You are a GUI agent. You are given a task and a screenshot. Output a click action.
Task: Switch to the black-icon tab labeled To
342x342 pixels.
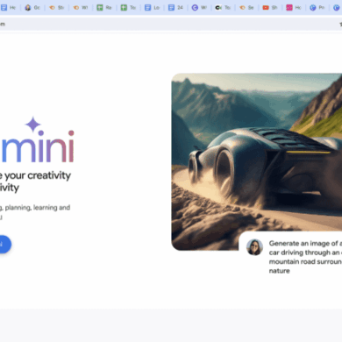[223, 8]
